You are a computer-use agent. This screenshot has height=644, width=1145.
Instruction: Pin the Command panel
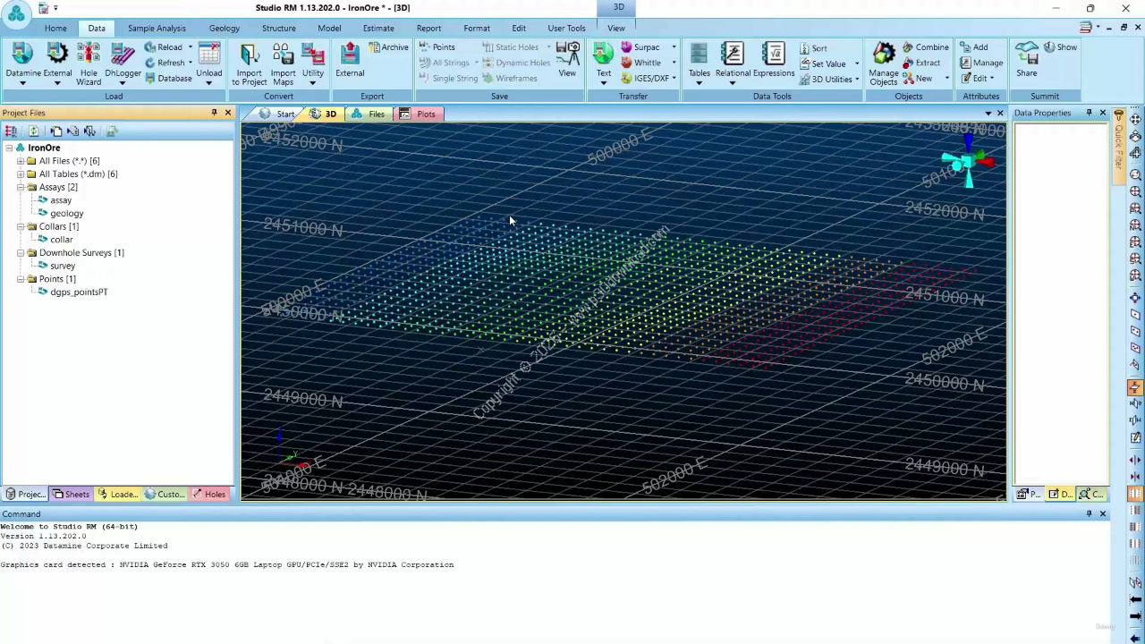1089,514
